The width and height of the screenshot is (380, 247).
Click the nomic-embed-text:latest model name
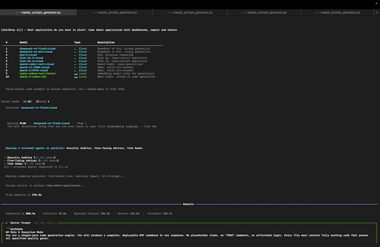(x=38, y=74)
